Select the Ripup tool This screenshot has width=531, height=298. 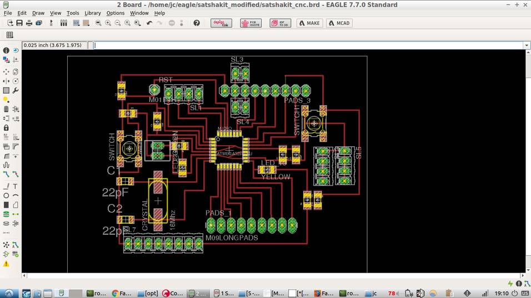[x=16, y=174]
